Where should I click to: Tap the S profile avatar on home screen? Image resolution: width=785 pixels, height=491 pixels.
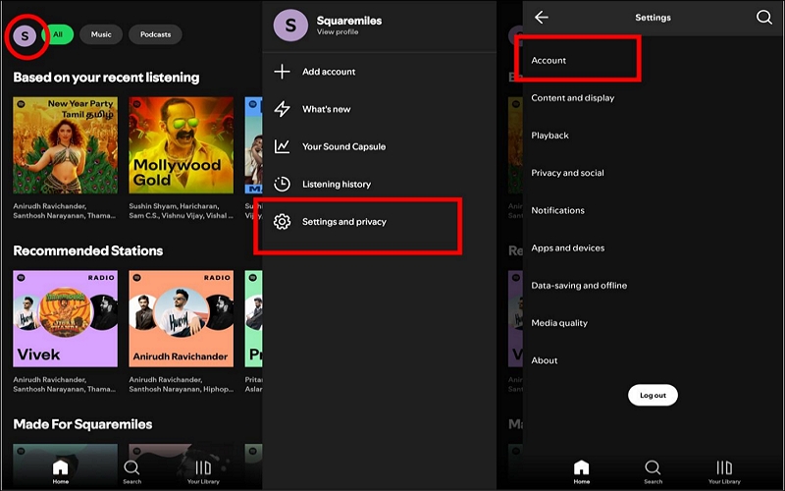pyautogui.click(x=25, y=36)
